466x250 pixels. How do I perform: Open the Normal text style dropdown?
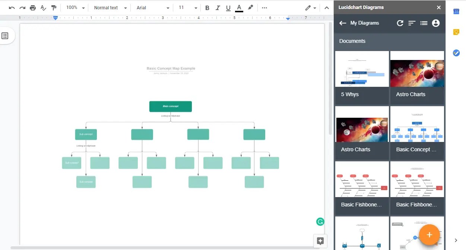[110, 8]
